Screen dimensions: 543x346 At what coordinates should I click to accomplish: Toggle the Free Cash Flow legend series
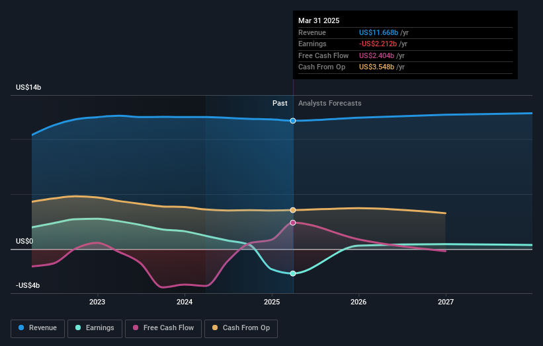pyautogui.click(x=163, y=328)
